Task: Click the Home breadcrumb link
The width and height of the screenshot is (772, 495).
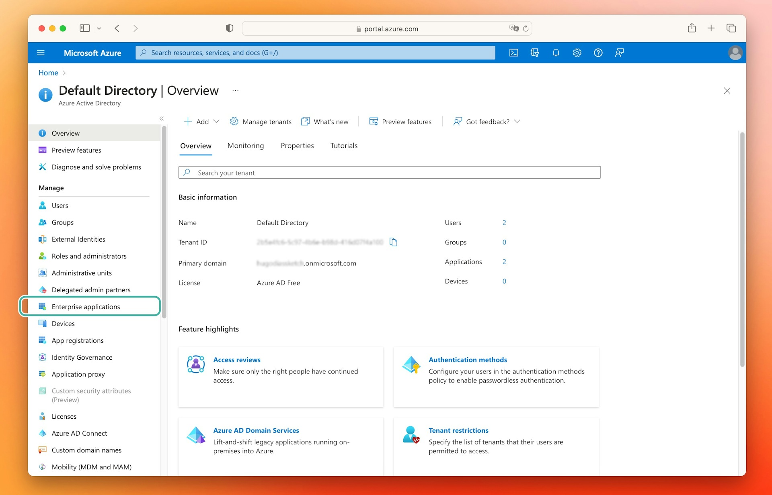Action: [48, 73]
